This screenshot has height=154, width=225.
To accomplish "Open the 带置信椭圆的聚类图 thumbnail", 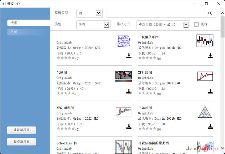I will [x=205, y=147].
